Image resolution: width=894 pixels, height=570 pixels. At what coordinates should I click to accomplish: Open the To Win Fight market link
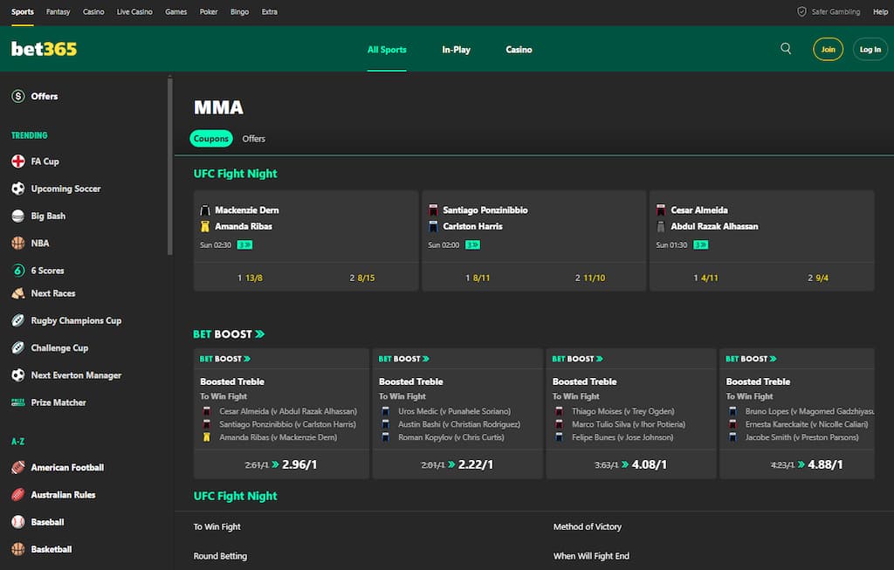tap(217, 526)
